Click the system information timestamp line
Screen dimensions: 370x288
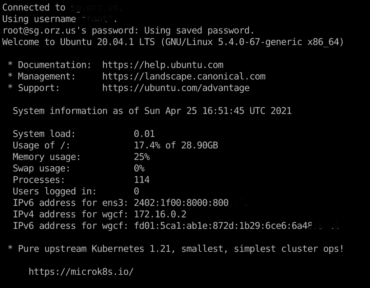coord(152,111)
